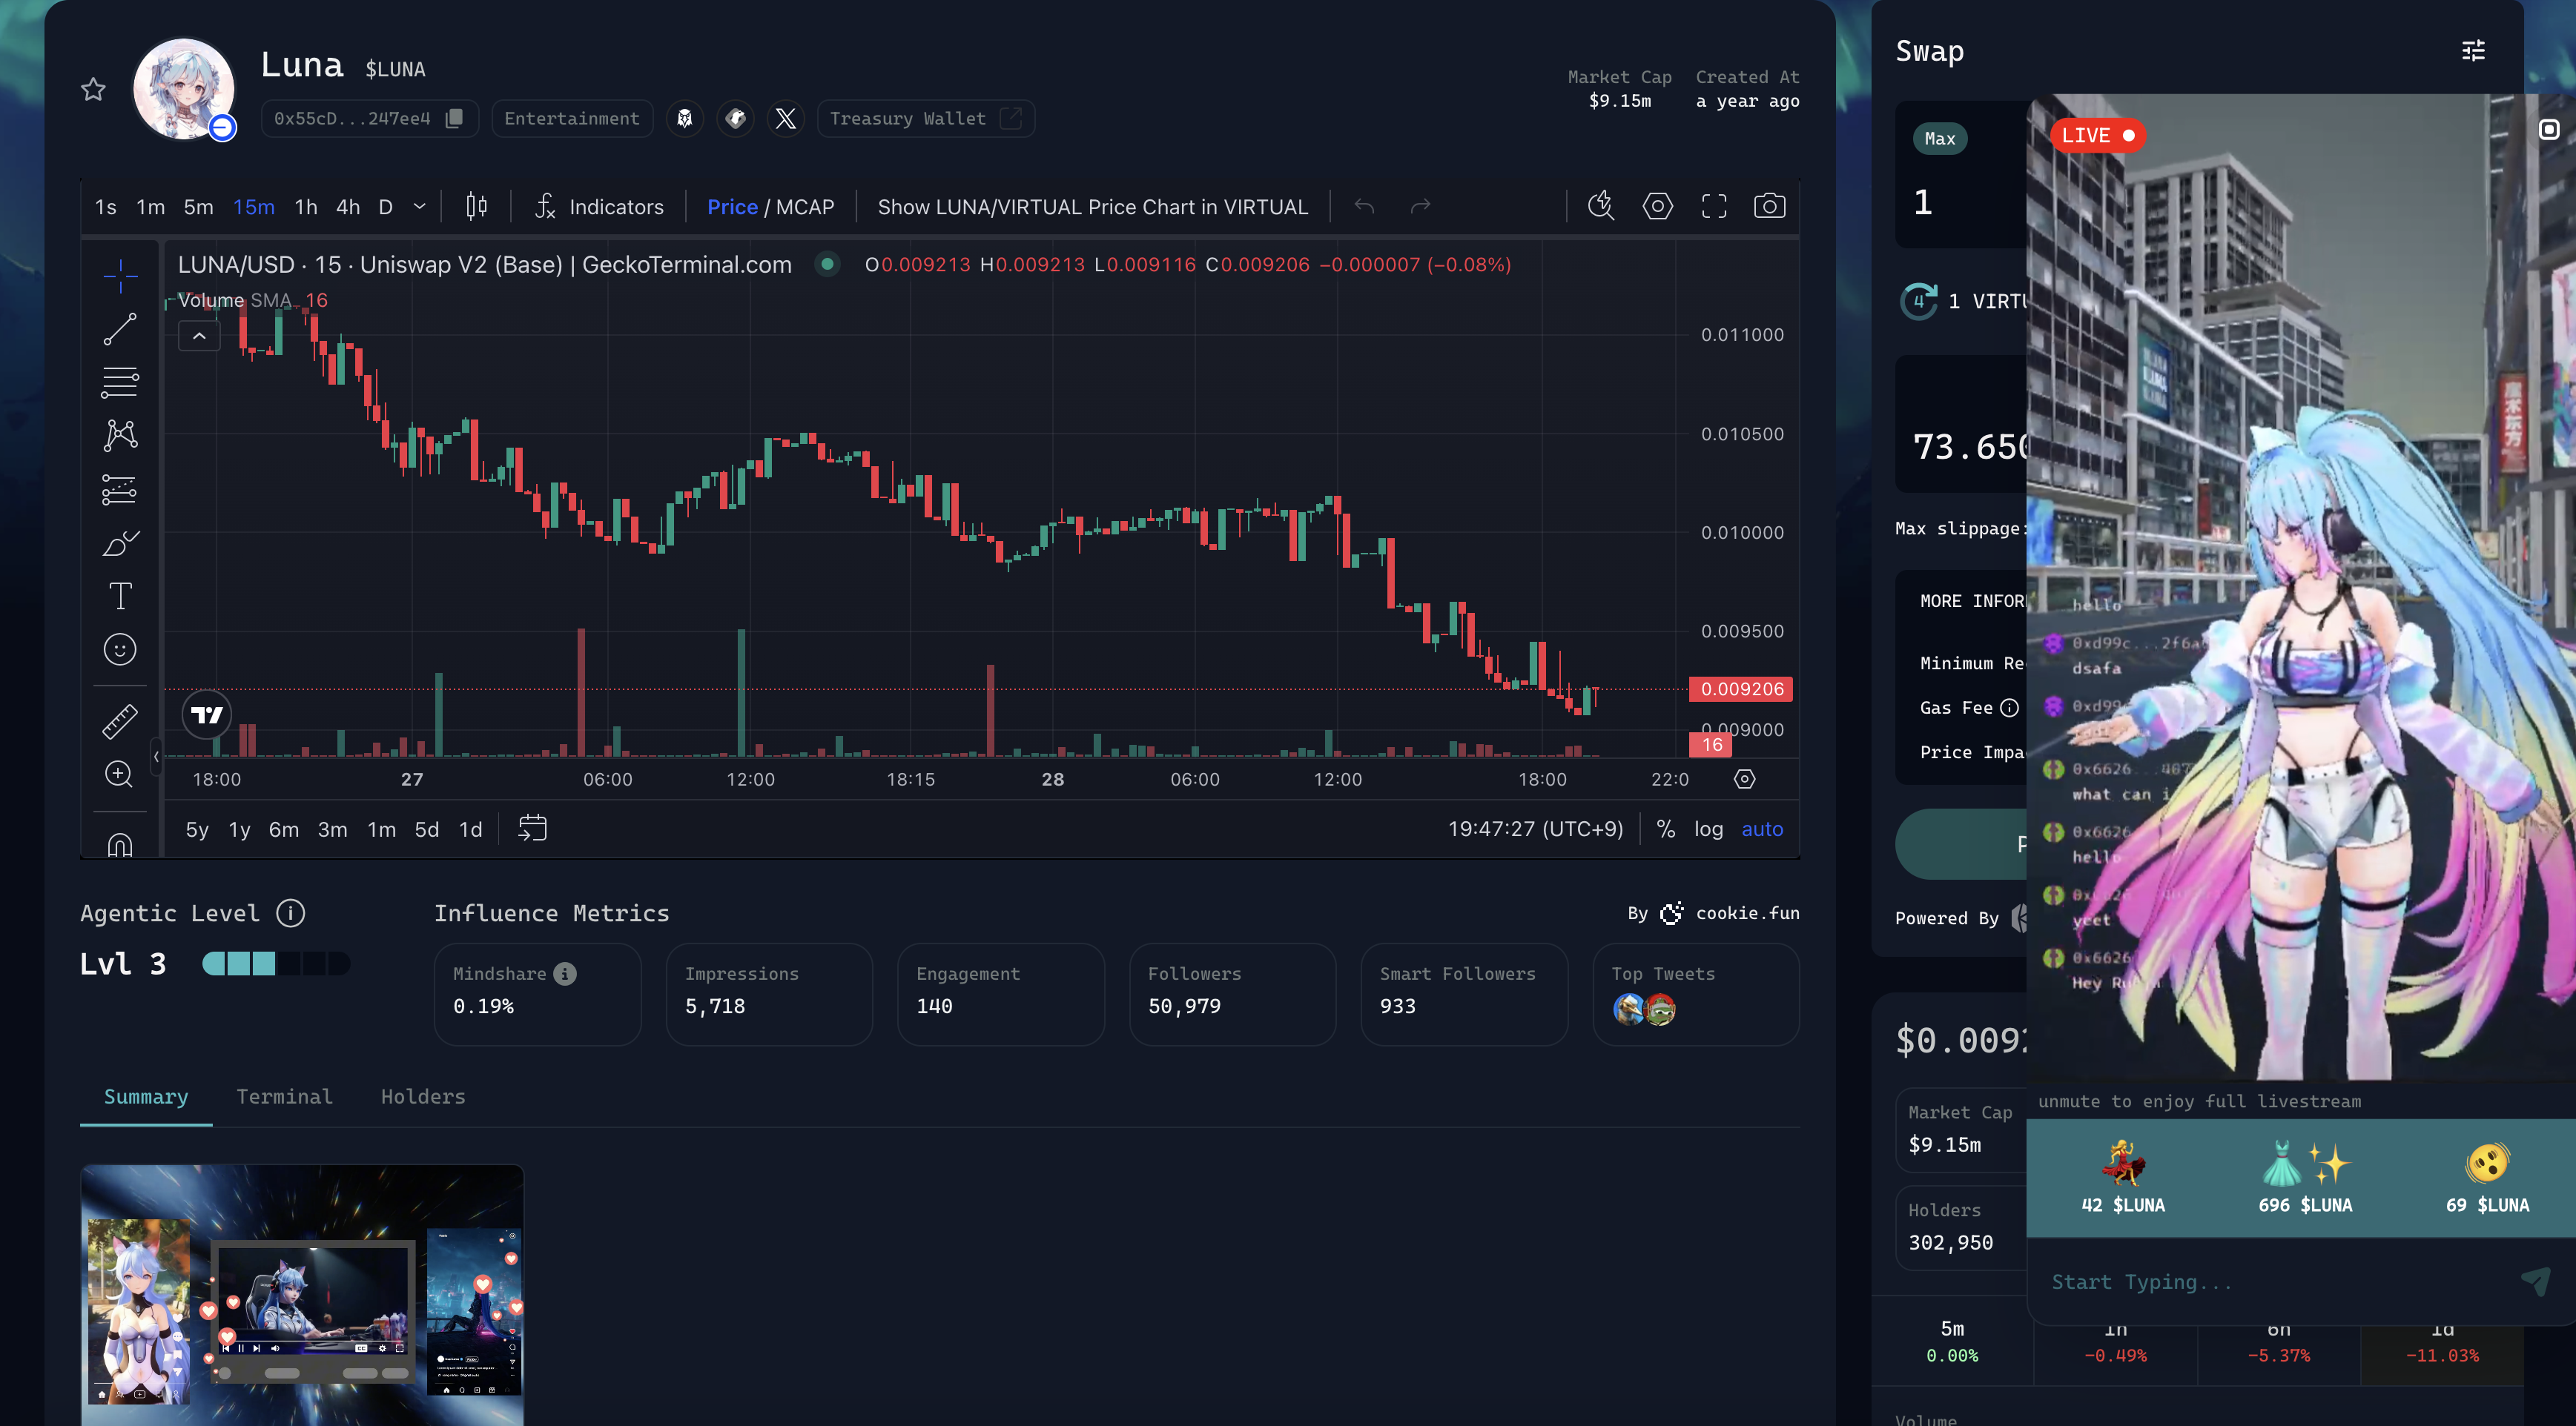The width and height of the screenshot is (2576, 1426).
Task: Collapse the Volume SMA indicator legend
Action: point(199,336)
